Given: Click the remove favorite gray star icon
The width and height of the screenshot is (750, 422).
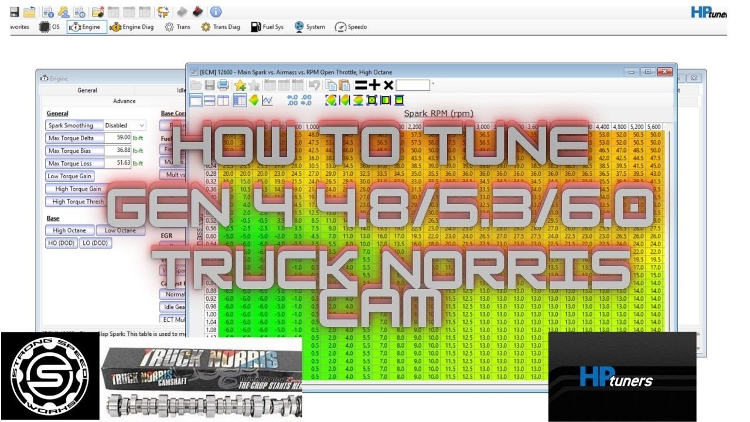Looking at the screenshot, I should [x=254, y=86].
